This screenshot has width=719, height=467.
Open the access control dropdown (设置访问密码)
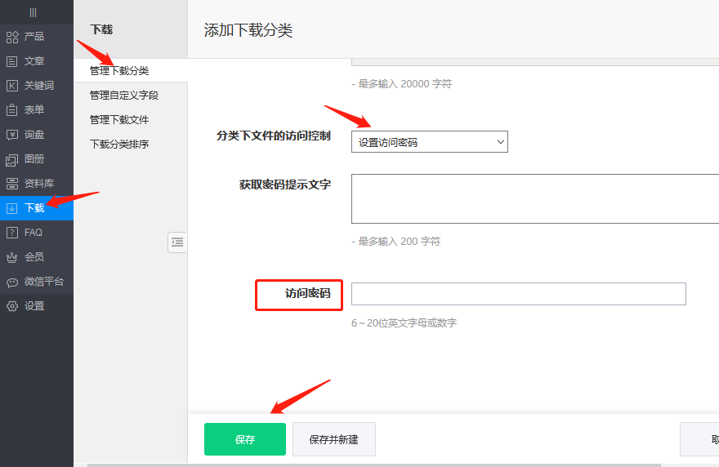(429, 142)
